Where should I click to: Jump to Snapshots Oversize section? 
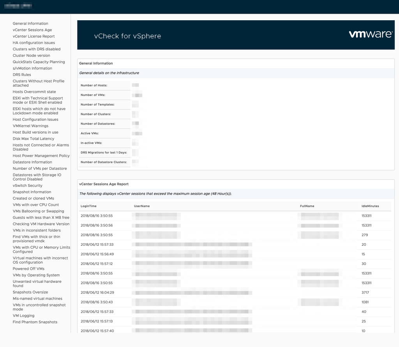(30, 292)
